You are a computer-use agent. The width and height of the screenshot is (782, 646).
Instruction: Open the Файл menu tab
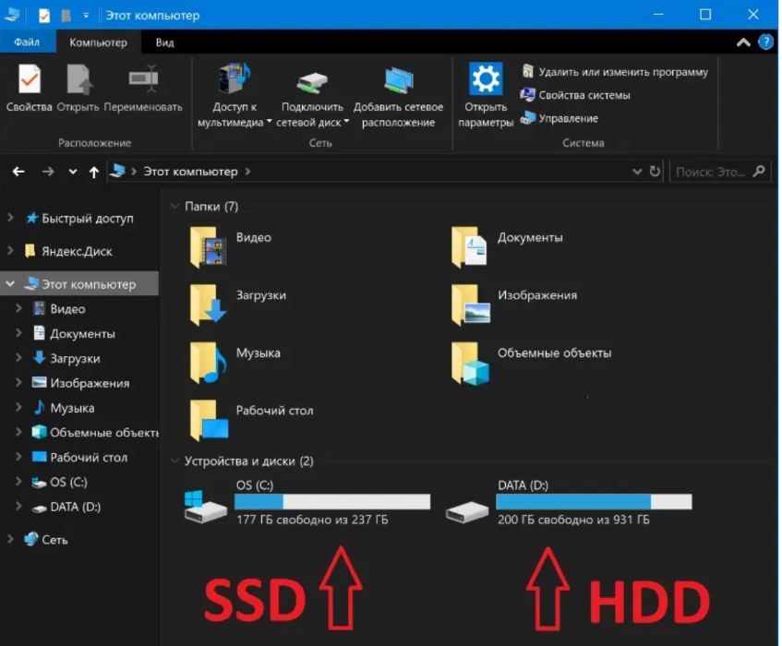[x=27, y=42]
